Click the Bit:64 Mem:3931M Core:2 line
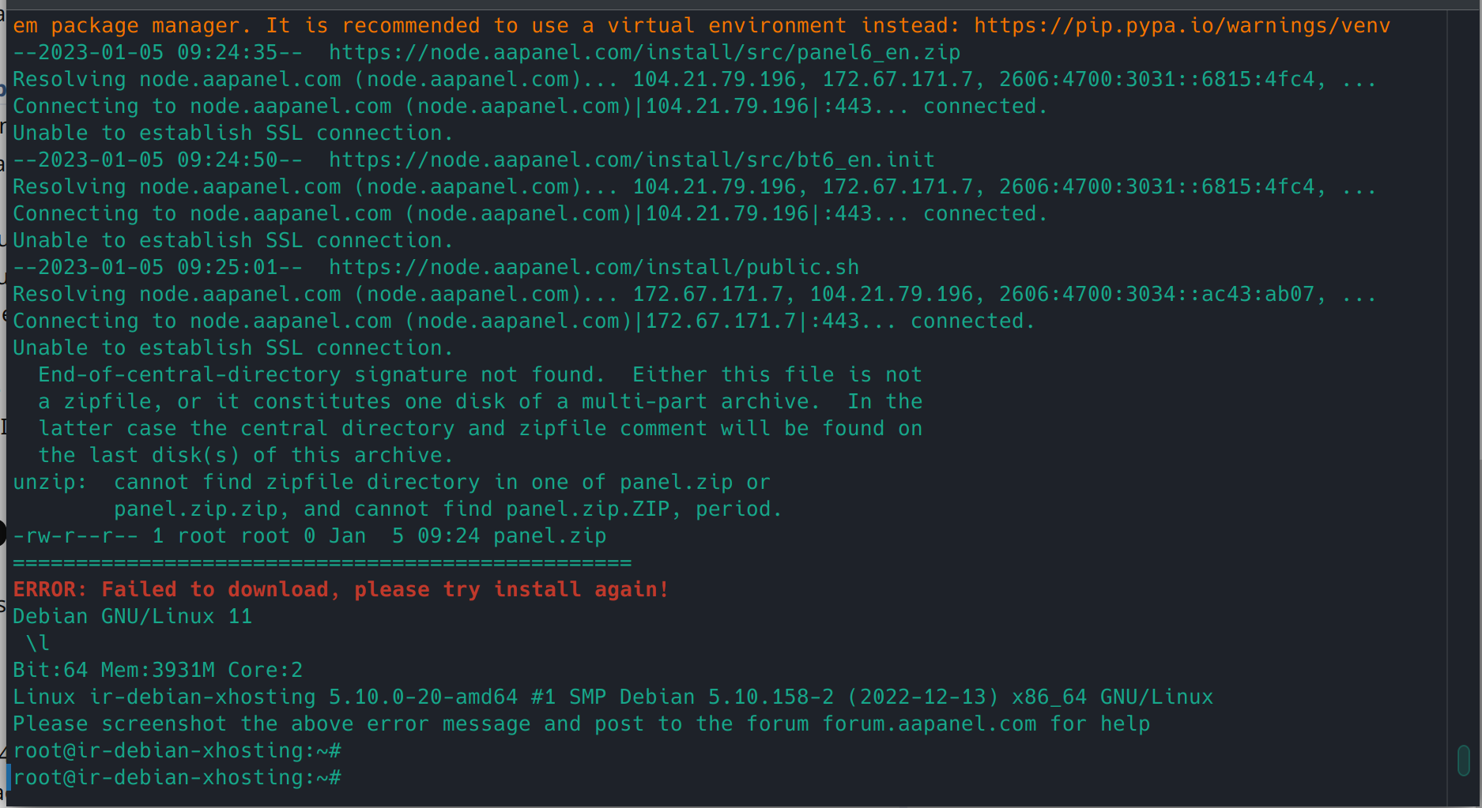Screen dimensions: 1482x808 (x=157, y=671)
